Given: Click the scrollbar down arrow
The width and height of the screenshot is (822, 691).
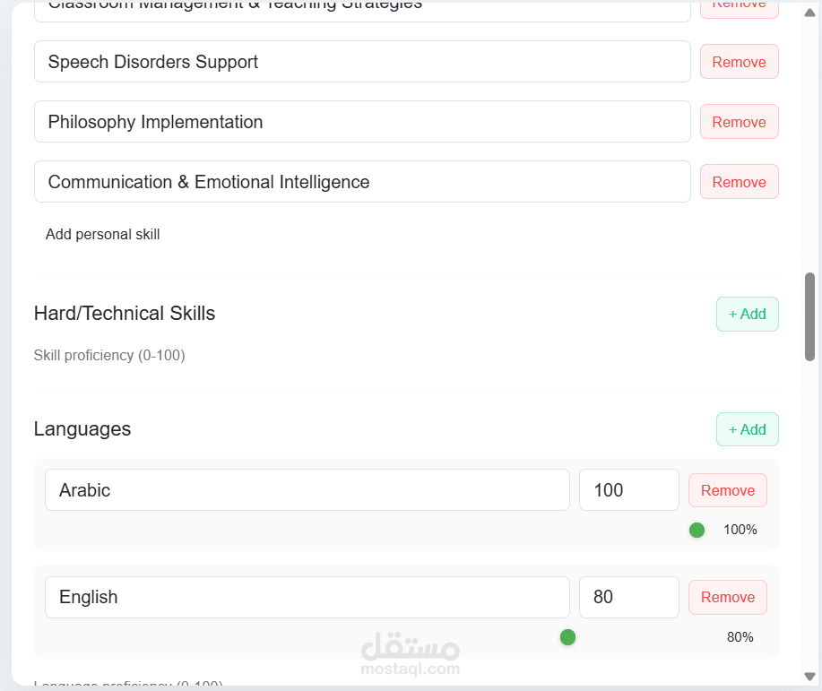Looking at the screenshot, I should pos(810,677).
